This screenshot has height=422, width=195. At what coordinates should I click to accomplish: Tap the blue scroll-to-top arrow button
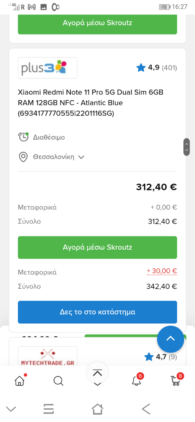click(170, 339)
